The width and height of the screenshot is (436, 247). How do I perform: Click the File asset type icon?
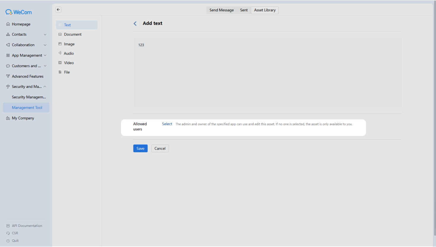coord(60,72)
